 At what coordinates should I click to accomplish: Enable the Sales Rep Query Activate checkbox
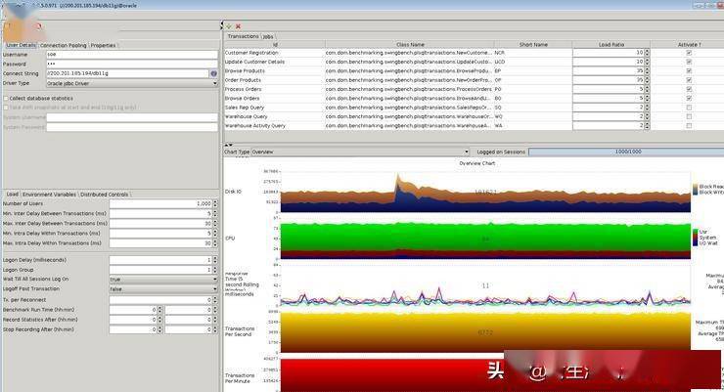click(x=689, y=108)
